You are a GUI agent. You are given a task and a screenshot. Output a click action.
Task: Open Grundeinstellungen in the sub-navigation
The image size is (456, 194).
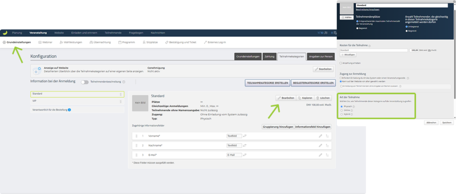(17, 42)
